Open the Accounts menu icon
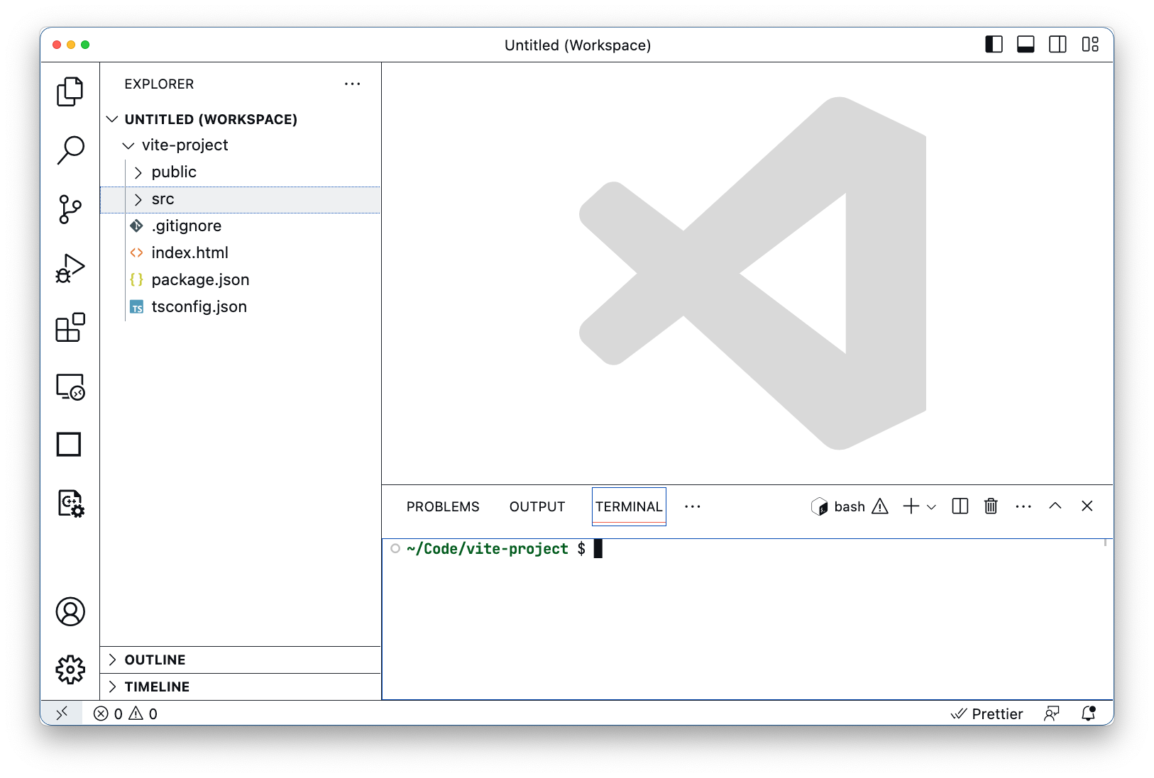Viewport: 1154px width, 778px height. (70, 611)
